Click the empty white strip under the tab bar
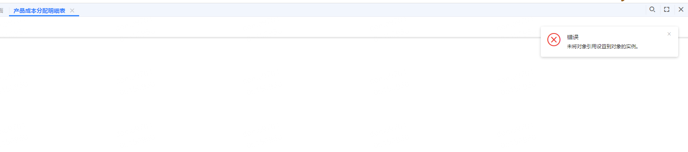This screenshot has height=152, width=688. 267,27
